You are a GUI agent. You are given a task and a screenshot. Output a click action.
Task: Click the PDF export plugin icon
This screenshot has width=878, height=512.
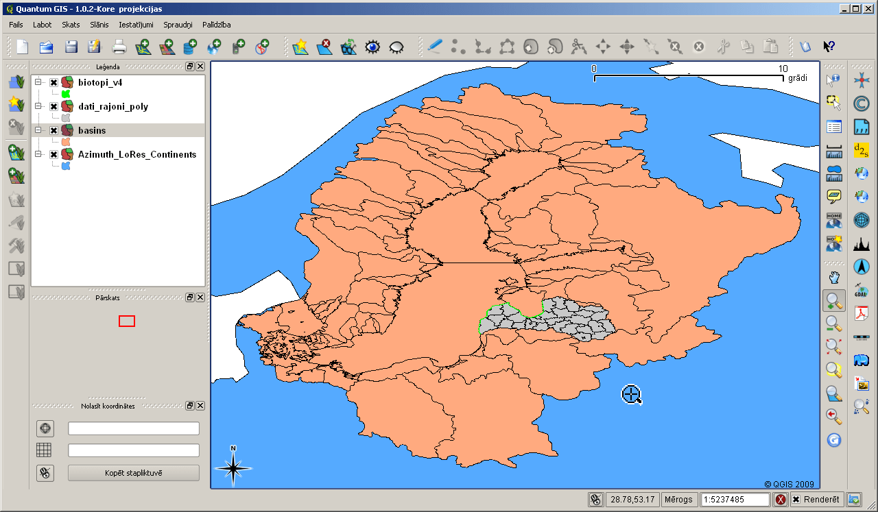click(x=862, y=313)
